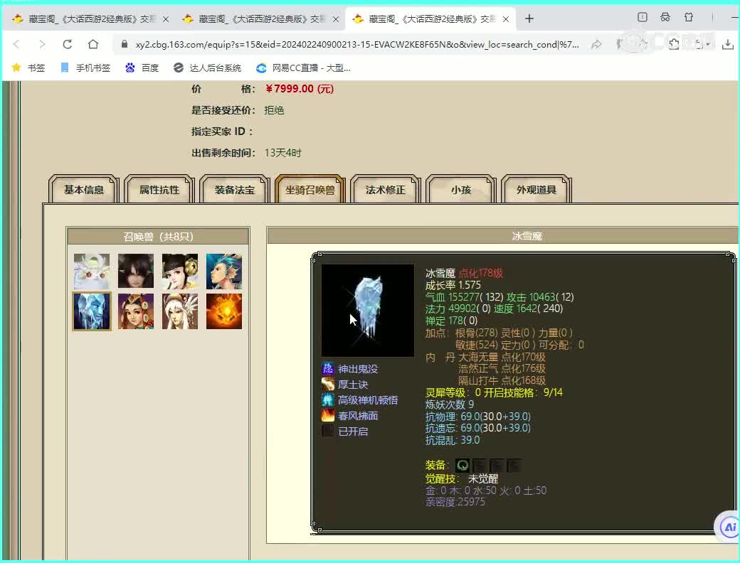740x563 pixels.
Task: Select the ice demon summon portrait
Action: point(92,311)
